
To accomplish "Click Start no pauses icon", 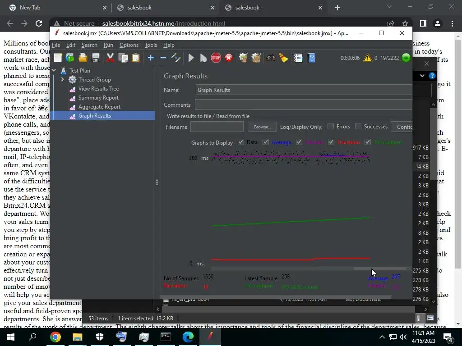I will click(x=203, y=58).
